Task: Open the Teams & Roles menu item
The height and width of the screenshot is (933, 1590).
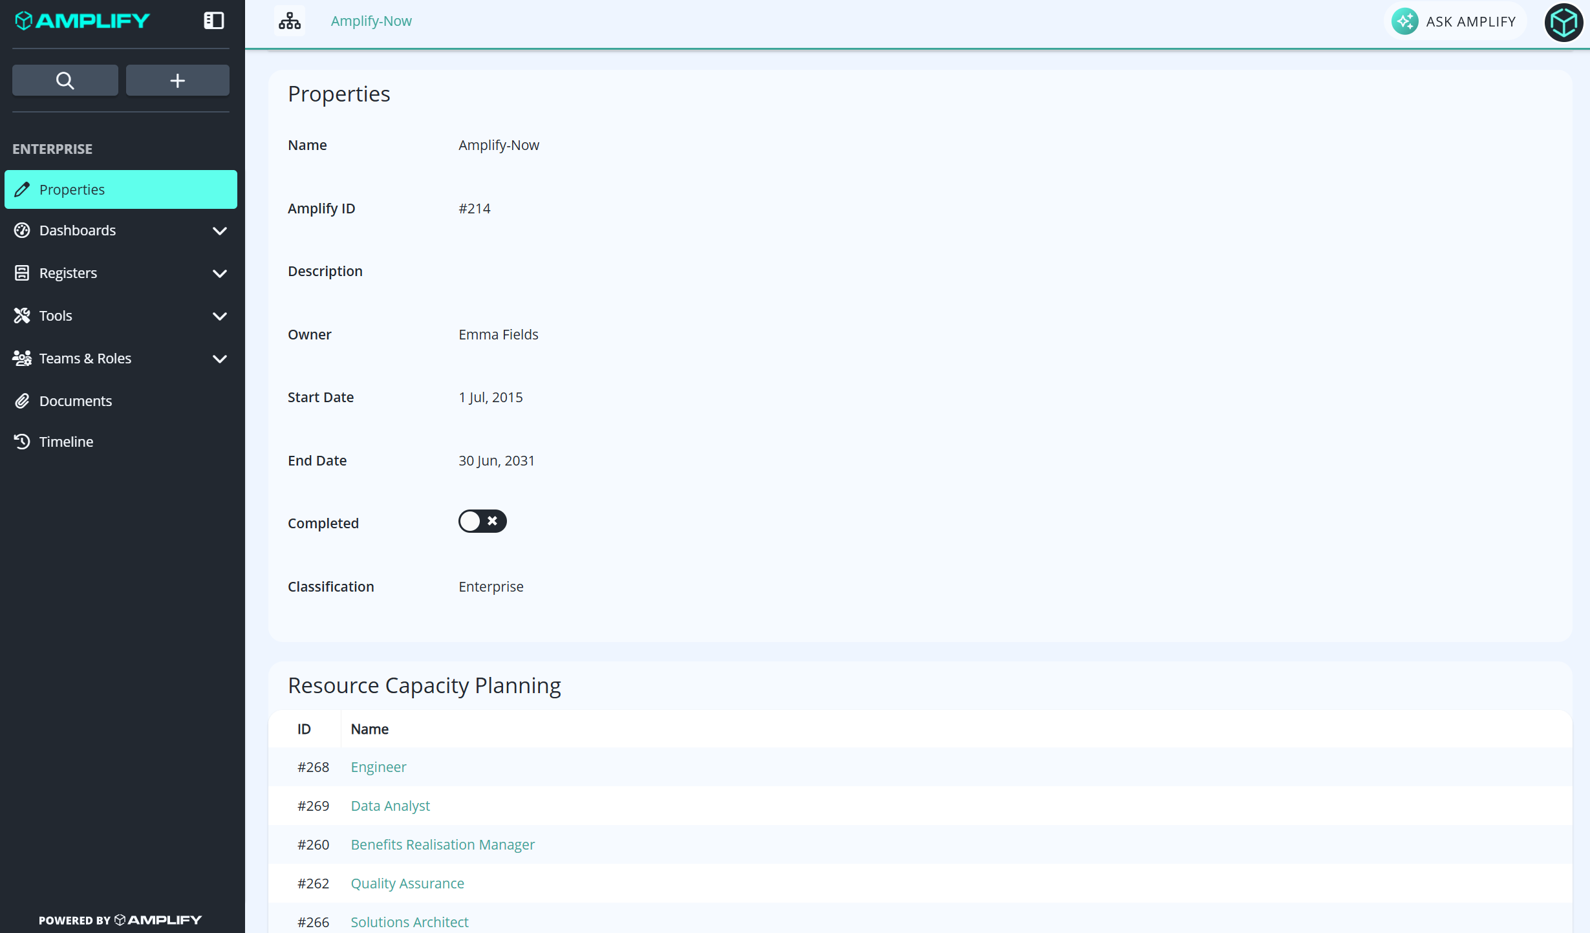Action: (121, 358)
